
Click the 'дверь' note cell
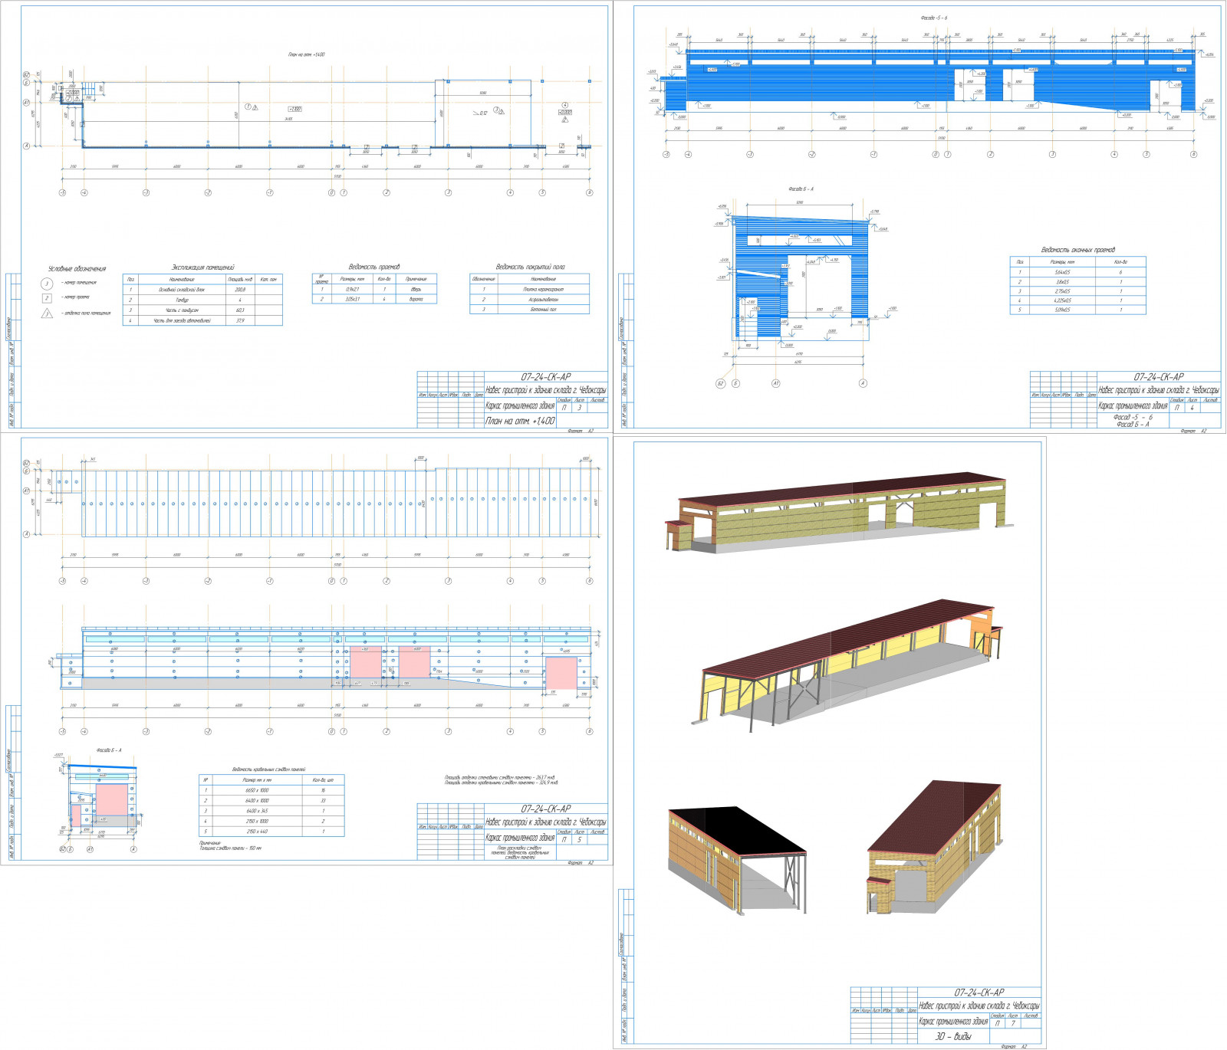click(x=416, y=289)
